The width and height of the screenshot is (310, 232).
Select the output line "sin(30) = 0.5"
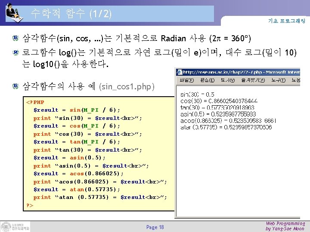pyautogui.click(x=197, y=95)
